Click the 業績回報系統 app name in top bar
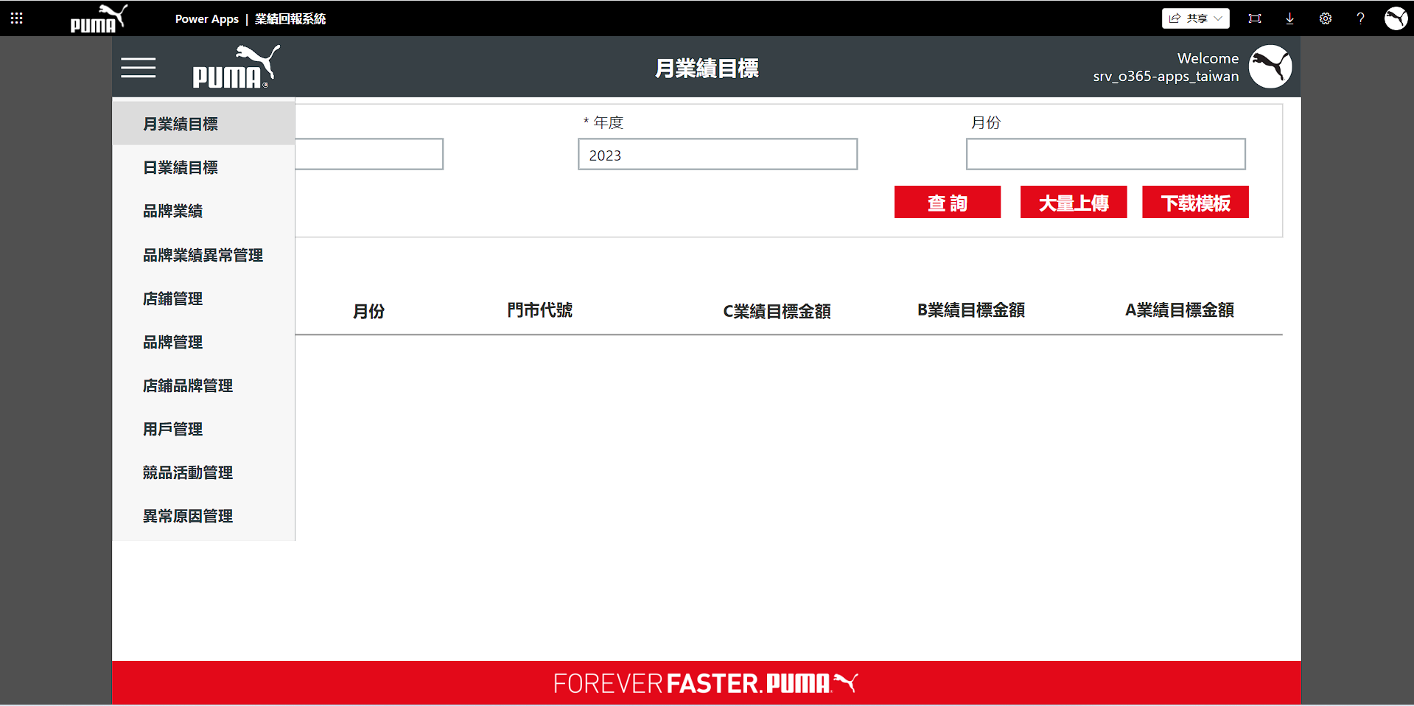1414x706 pixels. pos(290,19)
